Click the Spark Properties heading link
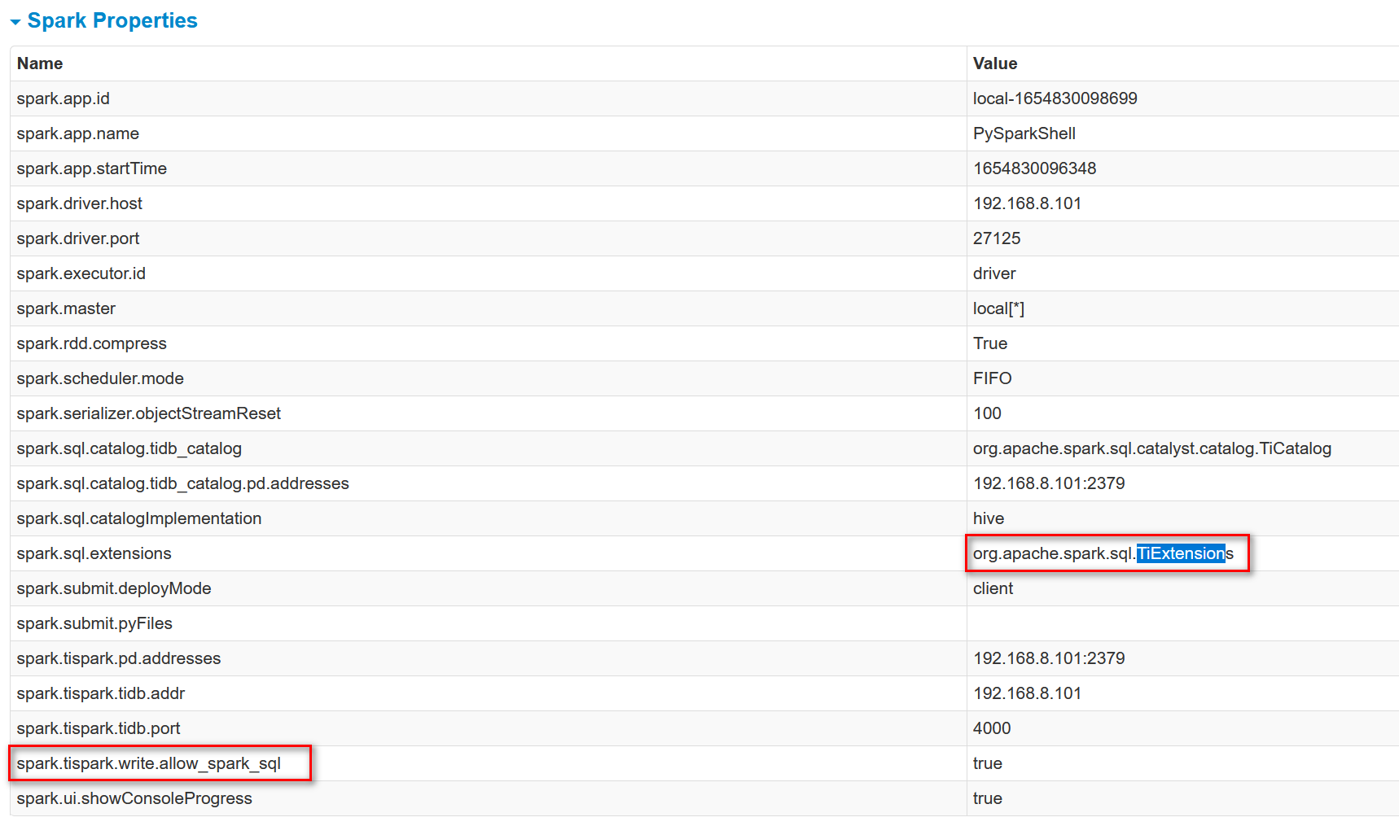This screenshot has width=1399, height=826. [x=112, y=20]
